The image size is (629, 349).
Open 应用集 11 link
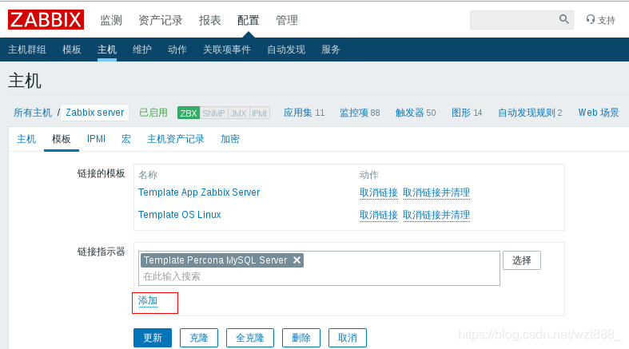point(304,113)
